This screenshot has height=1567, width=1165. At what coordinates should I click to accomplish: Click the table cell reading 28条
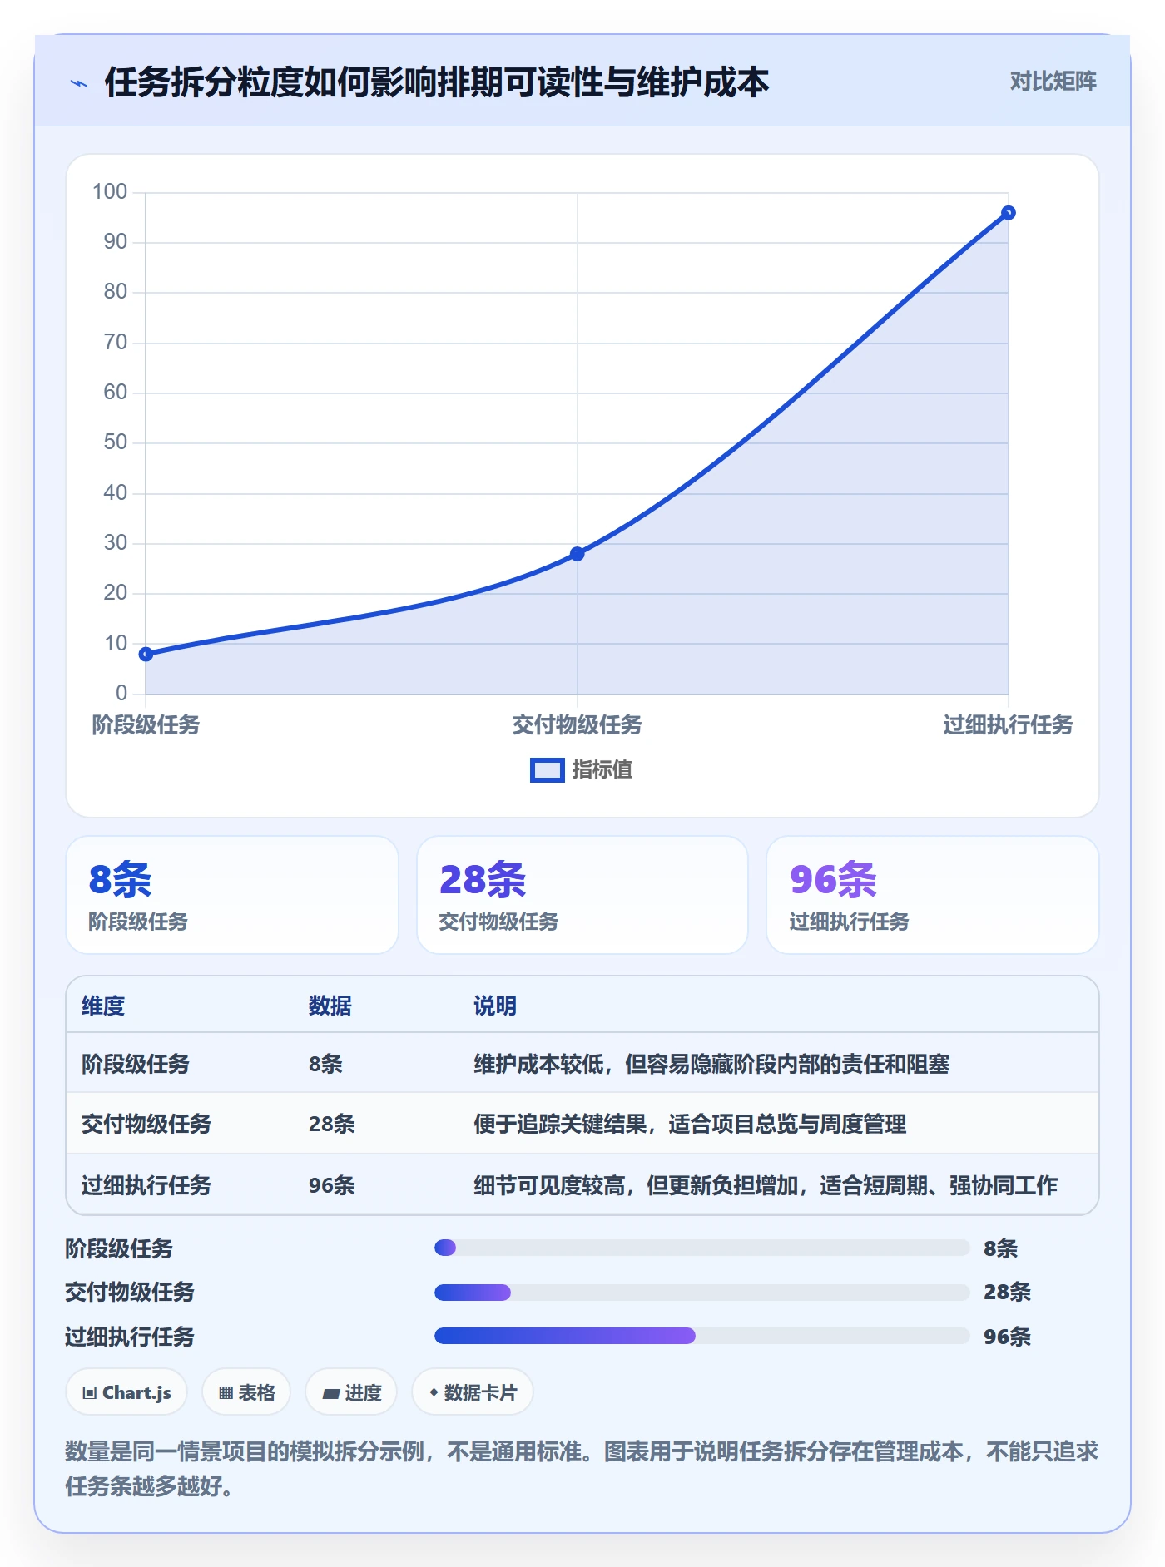332,1124
